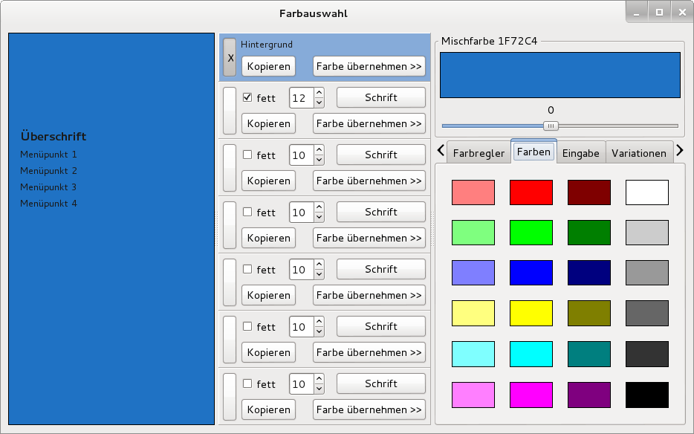Open the Variationen tab
This screenshot has height=434, width=694.
click(x=639, y=153)
